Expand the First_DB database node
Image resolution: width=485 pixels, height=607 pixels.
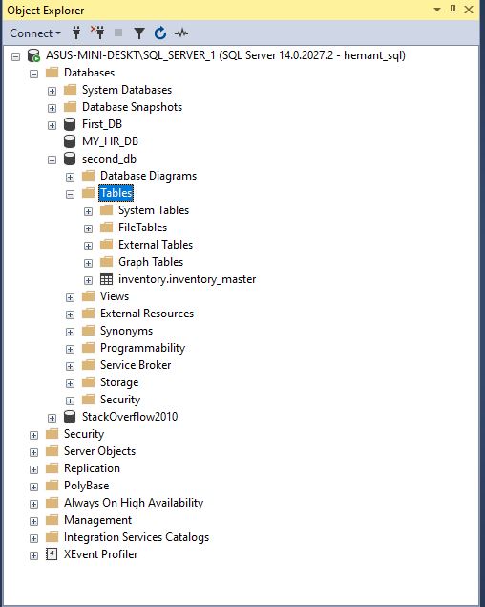tap(52, 126)
